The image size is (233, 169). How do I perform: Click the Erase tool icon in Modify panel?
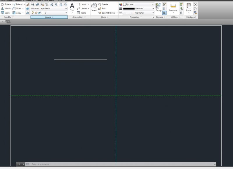[28, 4]
